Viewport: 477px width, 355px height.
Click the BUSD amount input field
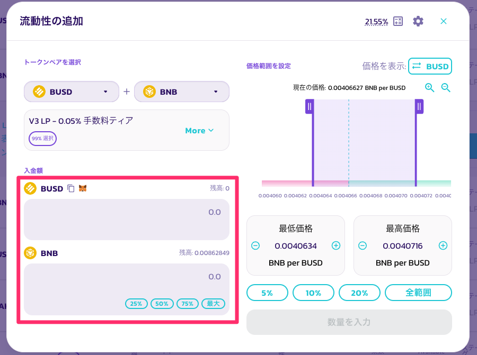click(126, 219)
